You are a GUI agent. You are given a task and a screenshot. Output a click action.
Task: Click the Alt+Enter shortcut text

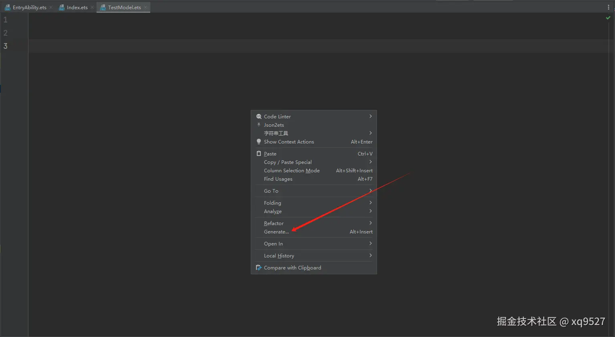click(x=361, y=142)
